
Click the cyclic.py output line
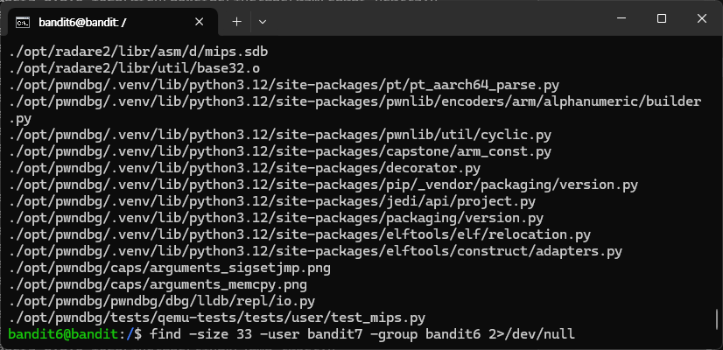(x=280, y=135)
